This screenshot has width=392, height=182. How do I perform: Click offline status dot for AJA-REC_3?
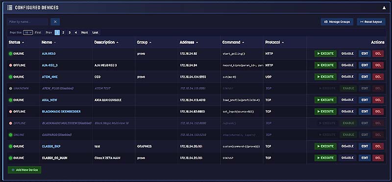10,65
